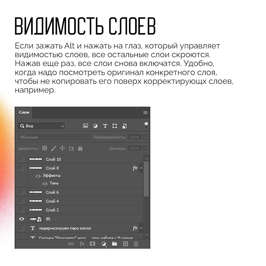Click the Заливка 100% value field
This screenshot has width=266, height=266.
point(134,148)
